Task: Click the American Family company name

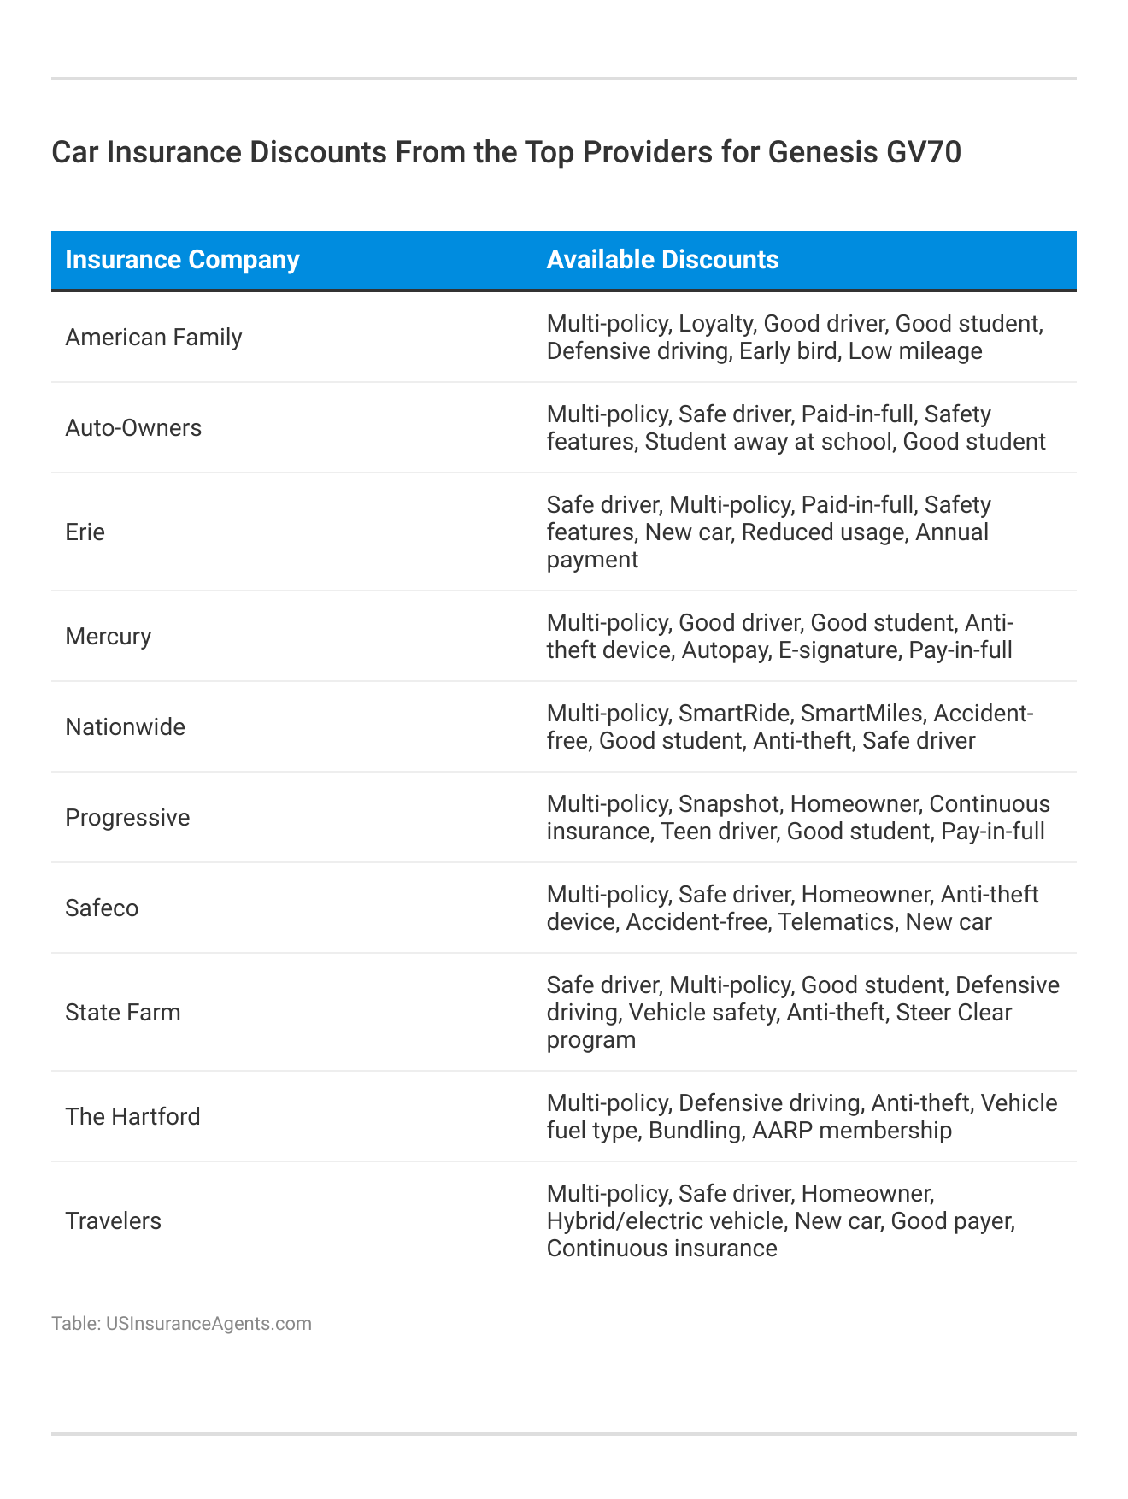Action: (x=154, y=338)
